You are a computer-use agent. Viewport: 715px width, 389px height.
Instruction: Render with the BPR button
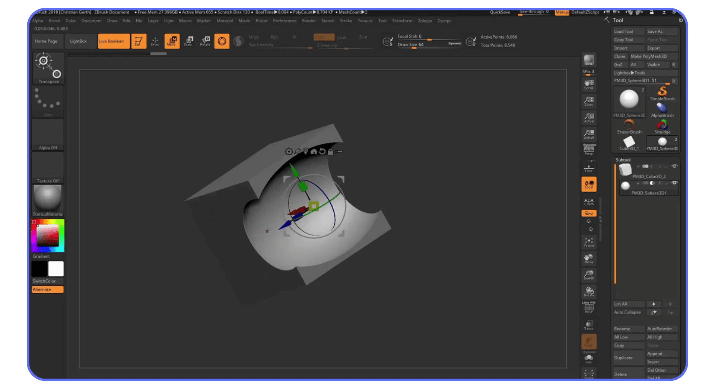click(x=589, y=60)
